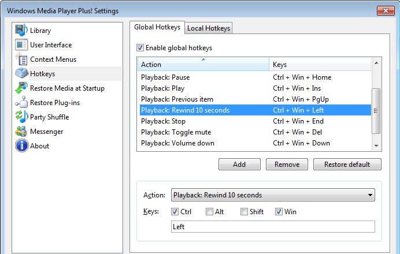
Task: Click the Remove hotkey button
Action: click(287, 165)
